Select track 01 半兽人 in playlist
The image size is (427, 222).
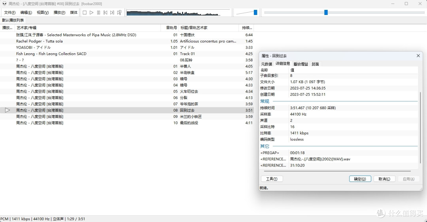(x=127, y=66)
